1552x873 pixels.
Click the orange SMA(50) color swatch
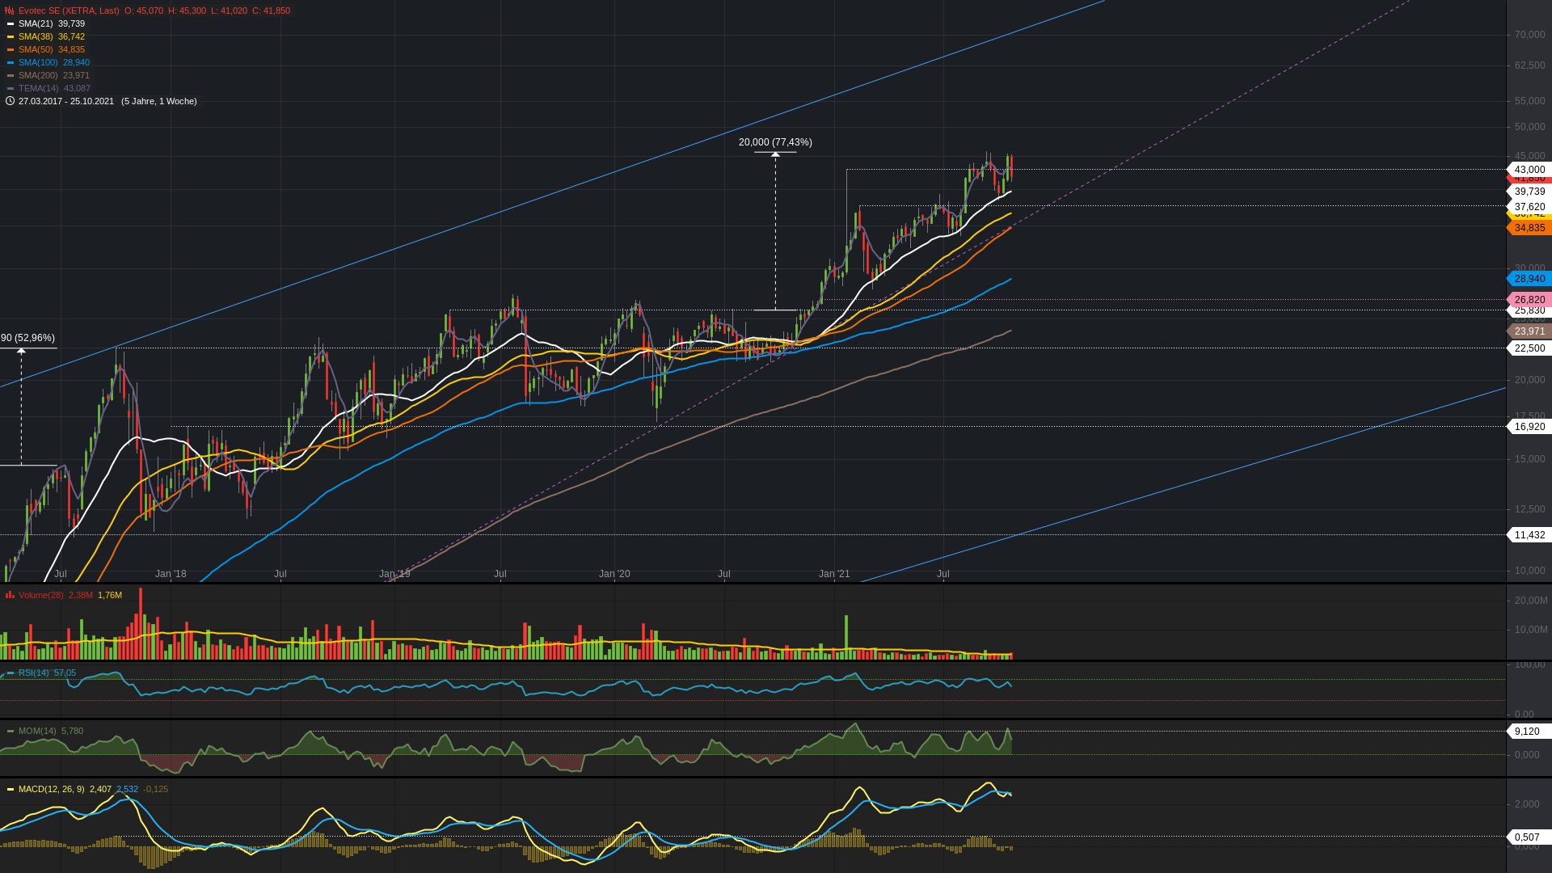click(x=9, y=49)
